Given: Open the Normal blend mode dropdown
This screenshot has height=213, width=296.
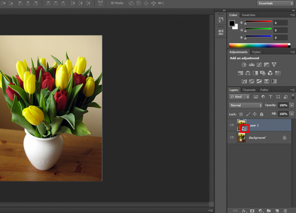Looking at the screenshot, I should (246, 105).
